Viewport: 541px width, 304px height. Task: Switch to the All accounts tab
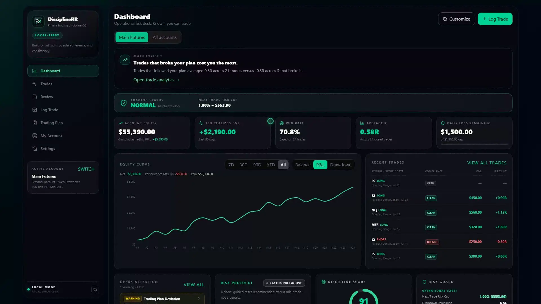click(x=165, y=37)
